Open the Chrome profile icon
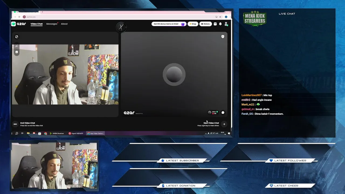The height and width of the screenshot is (194, 345). tap(226, 17)
